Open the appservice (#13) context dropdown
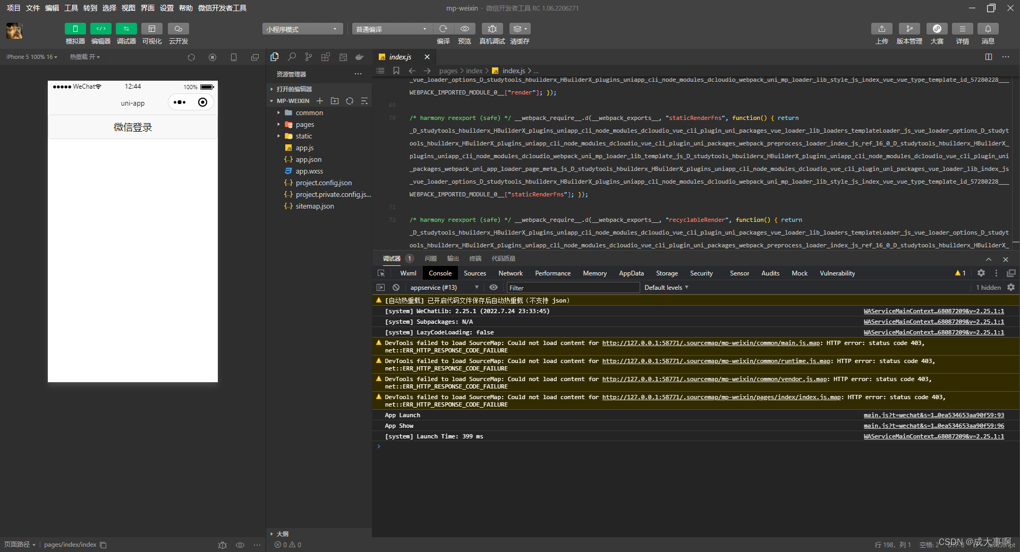 tap(444, 287)
